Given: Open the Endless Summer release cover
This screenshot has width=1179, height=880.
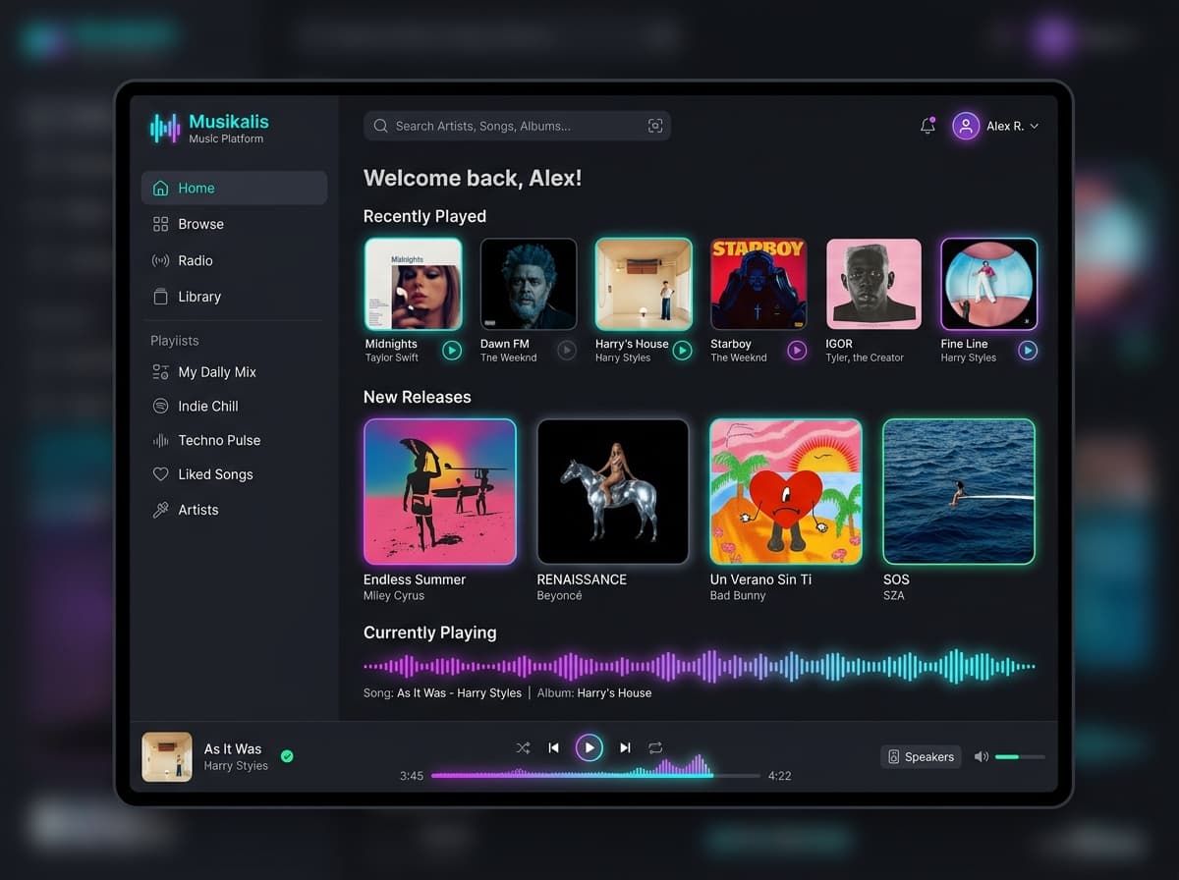Looking at the screenshot, I should [x=440, y=491].
